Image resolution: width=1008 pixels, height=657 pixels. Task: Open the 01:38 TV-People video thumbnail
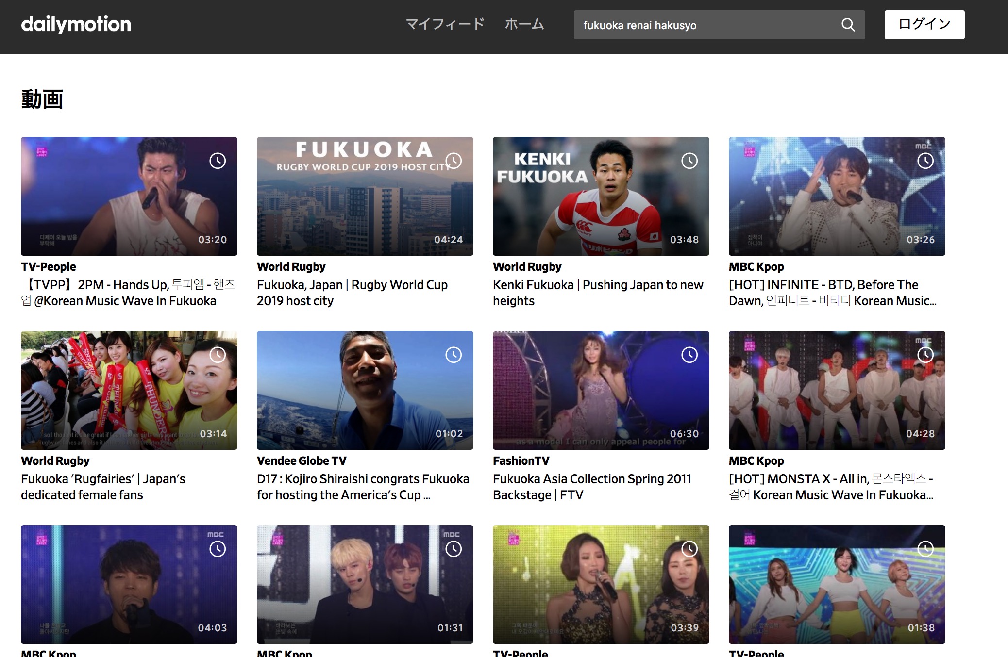click(837, 584)
